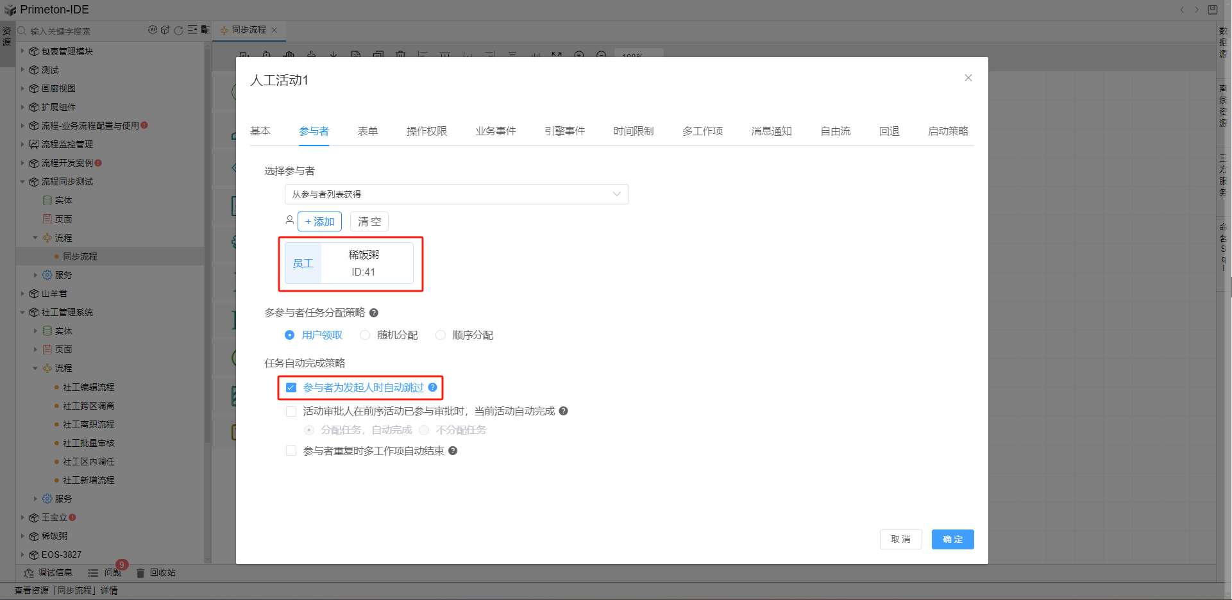Click the 确定 confirm button

pyautogui.click(x=952, y=540)
